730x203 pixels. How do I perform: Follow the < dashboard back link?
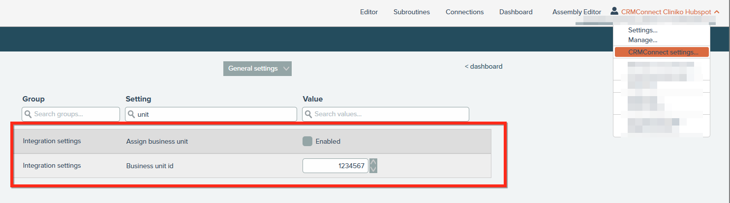coord(484,66)
